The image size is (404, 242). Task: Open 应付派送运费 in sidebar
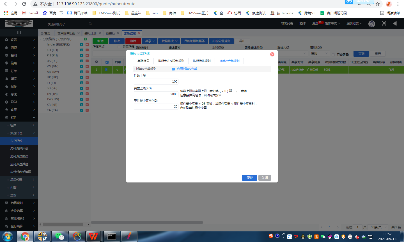pyautogui.click(x=19, y=149)
